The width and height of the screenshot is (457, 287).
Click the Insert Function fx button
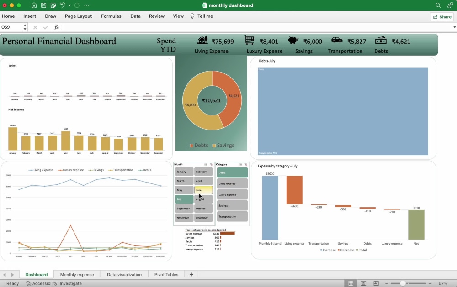[56, 27]
